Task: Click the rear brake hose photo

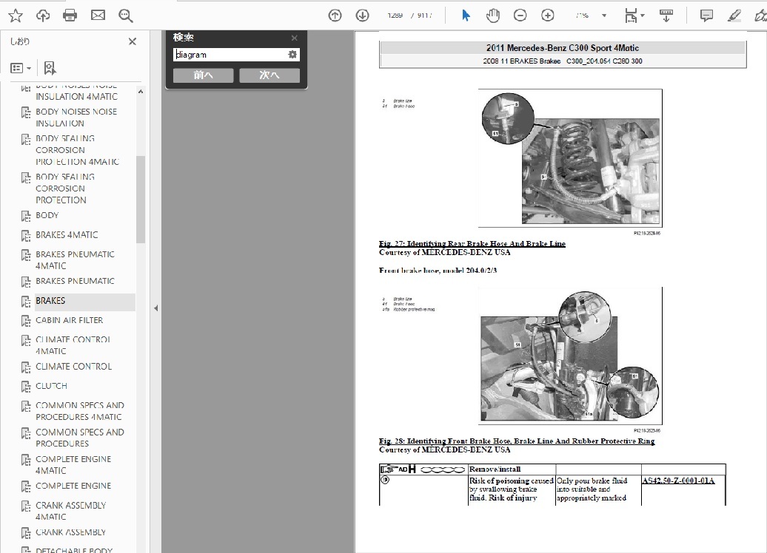Action: (570, 157)
